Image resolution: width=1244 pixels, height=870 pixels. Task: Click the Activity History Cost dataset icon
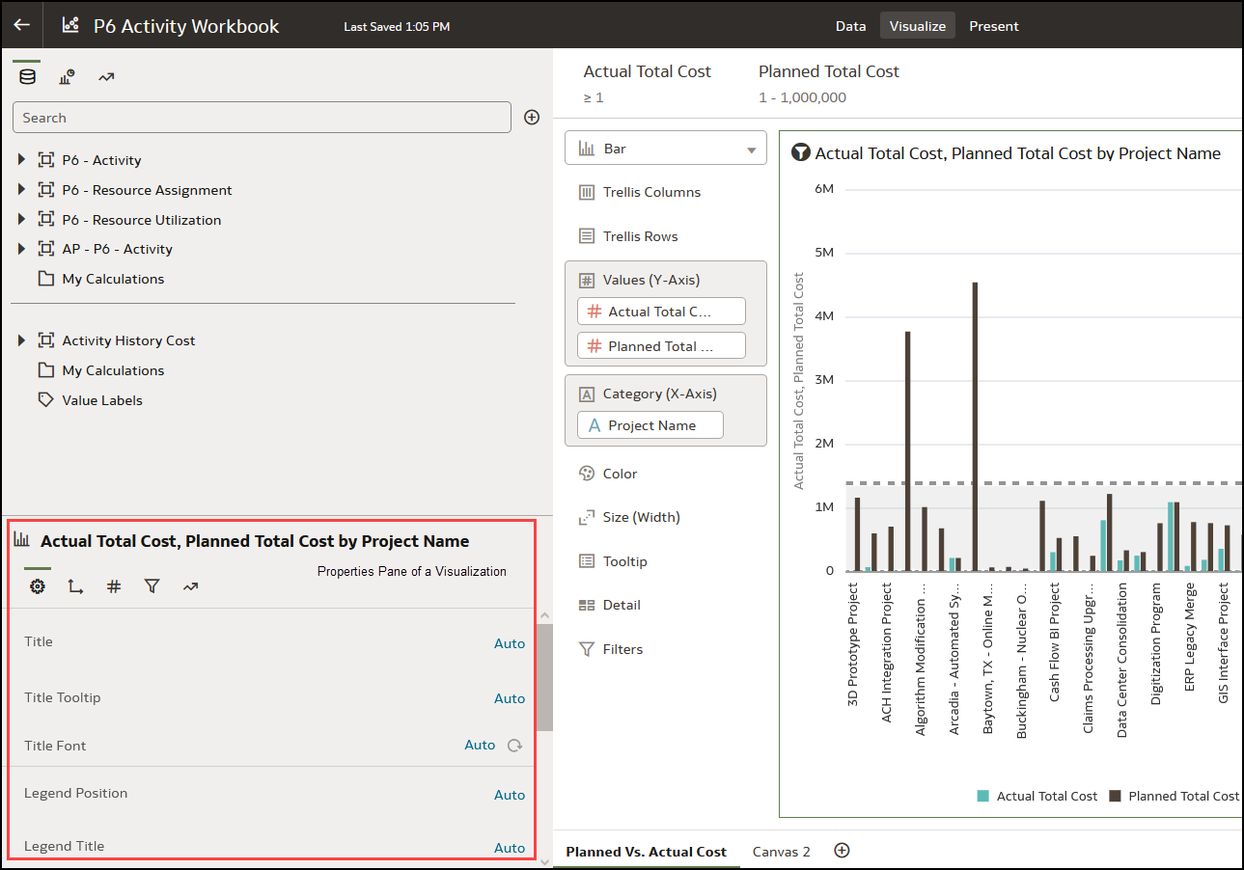pos(45,340)
